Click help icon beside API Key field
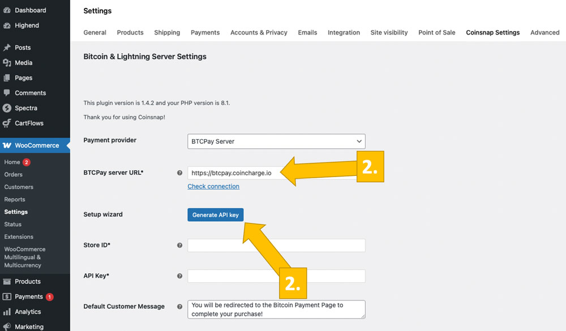The width and height of the screenshot is (566, 331). coord(180,276)
